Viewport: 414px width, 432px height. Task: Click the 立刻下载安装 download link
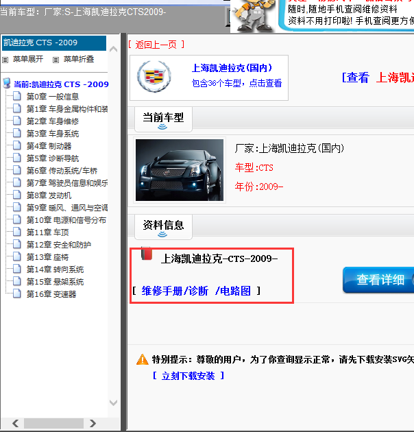(188, 376)
